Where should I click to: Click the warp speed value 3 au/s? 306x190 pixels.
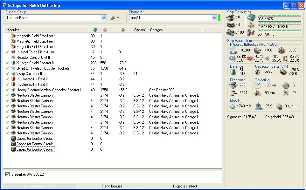(290, 106)
